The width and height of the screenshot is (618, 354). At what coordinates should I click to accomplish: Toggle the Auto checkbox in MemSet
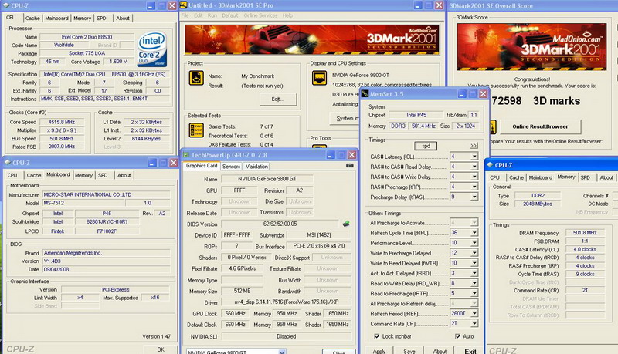(x=457, y=336)
